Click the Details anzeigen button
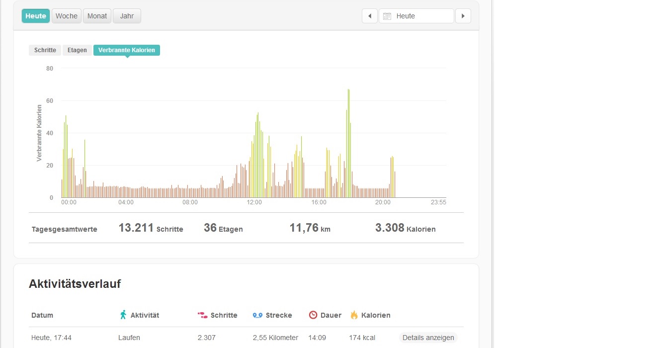 tap(428, 338)
